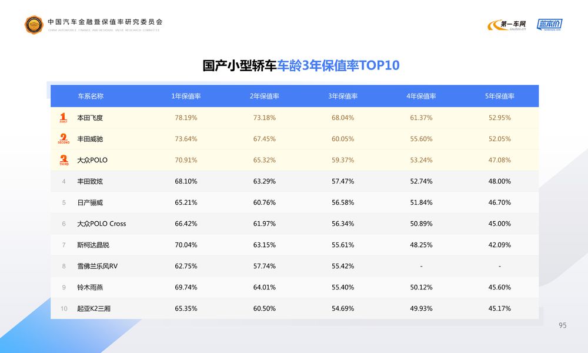This screenshot has height=353, width=588.
Task: Select the 3年保值率 column header
Action: tap(343, 96)
